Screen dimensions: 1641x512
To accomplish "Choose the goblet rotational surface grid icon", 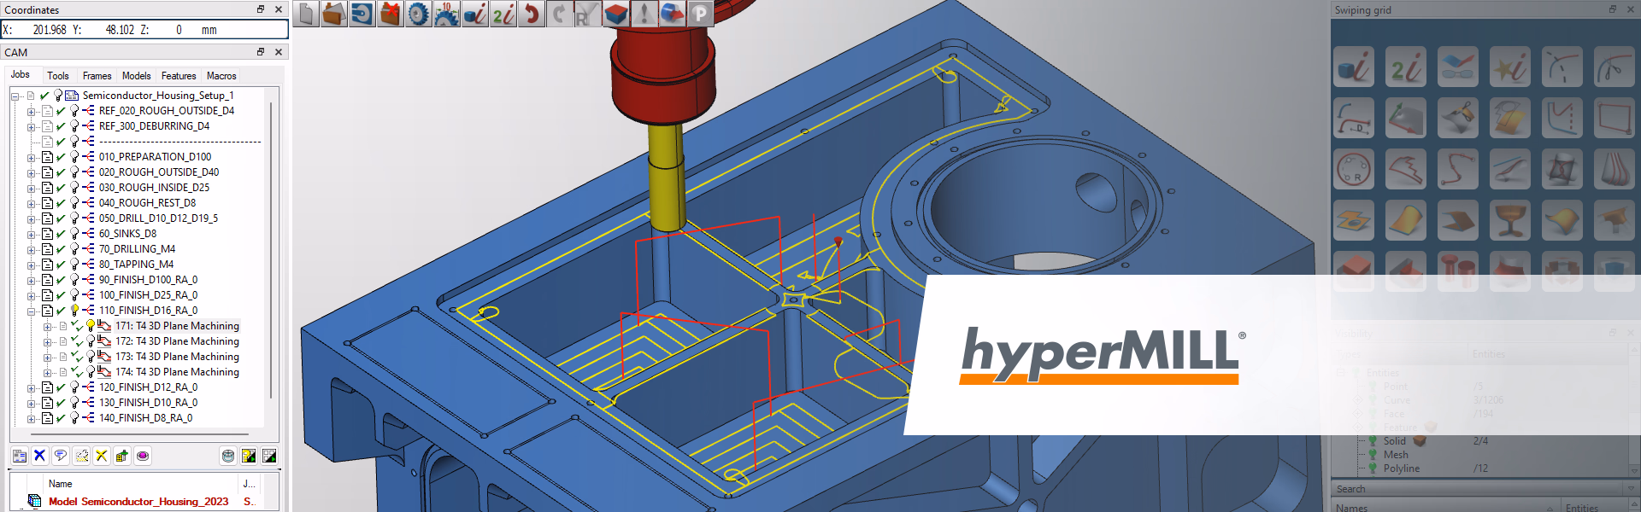I will (x=1509, y=221).
